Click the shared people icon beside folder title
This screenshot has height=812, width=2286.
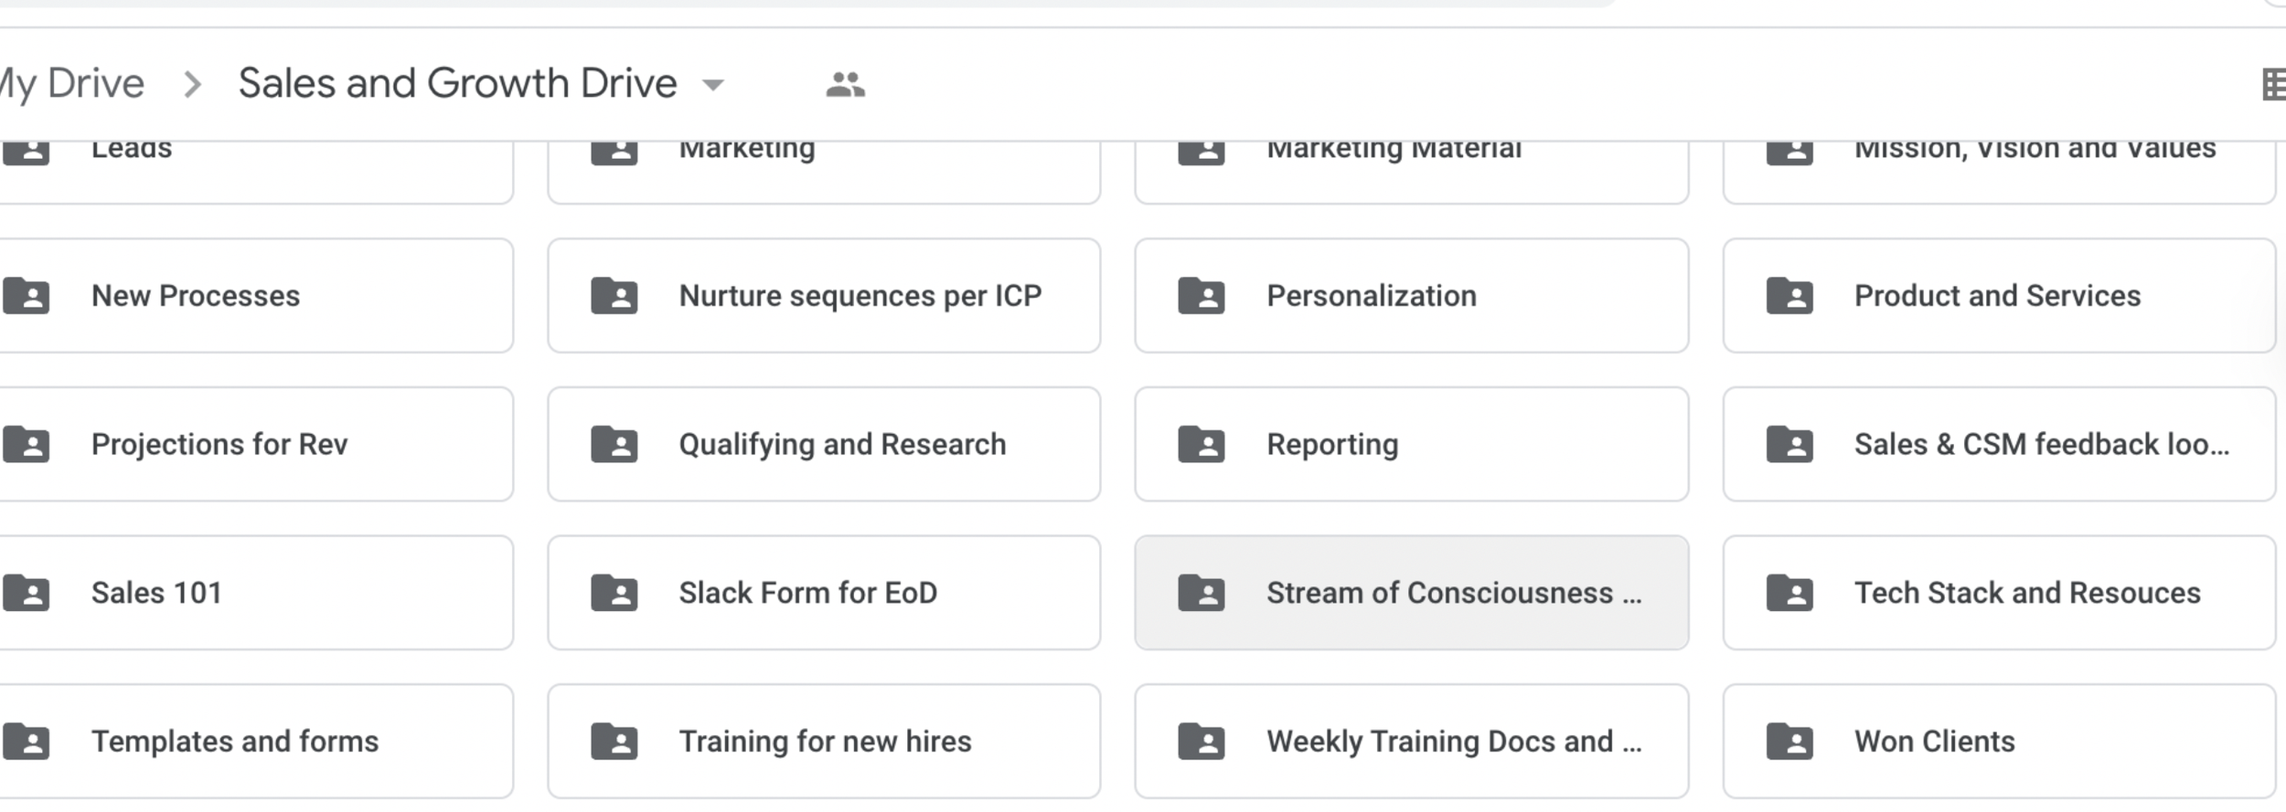click(x=845, y=84)
